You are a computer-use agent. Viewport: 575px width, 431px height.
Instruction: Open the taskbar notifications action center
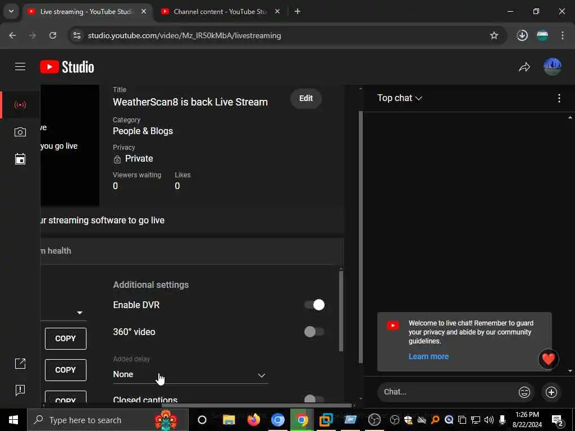point(558,420)
